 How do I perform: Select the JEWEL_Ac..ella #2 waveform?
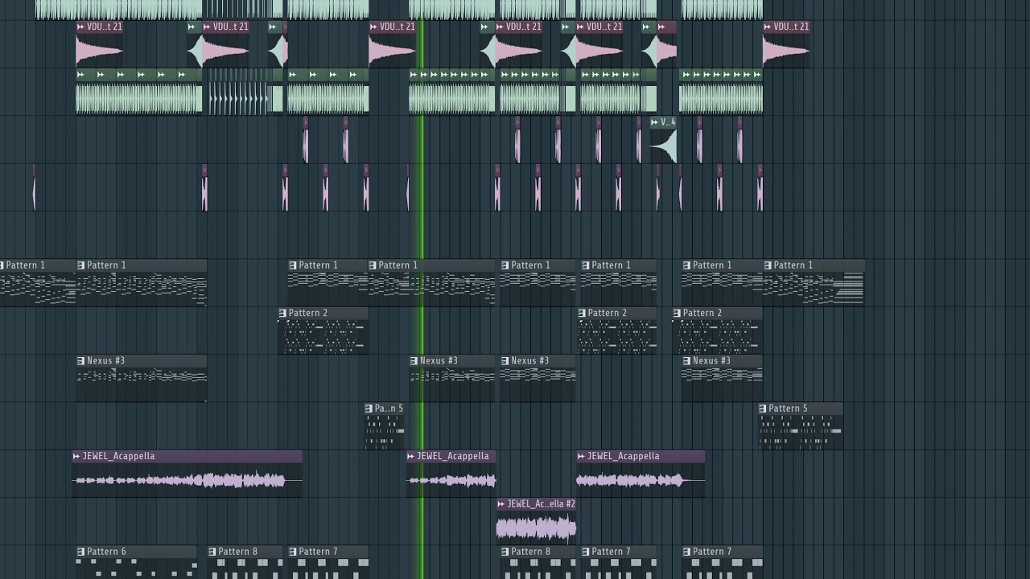(x=536, y=528)
